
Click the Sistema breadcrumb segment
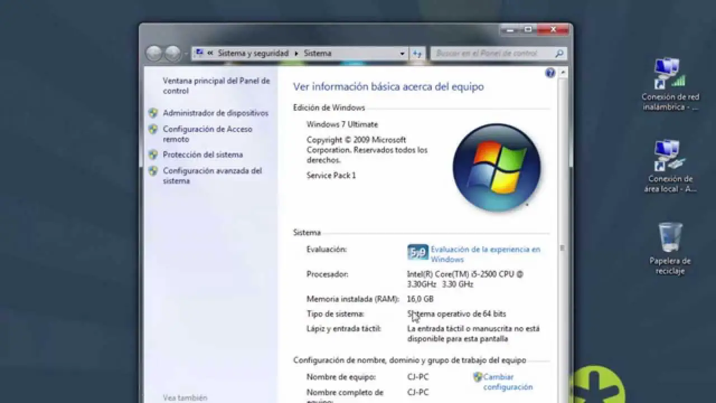coord(318,54)
